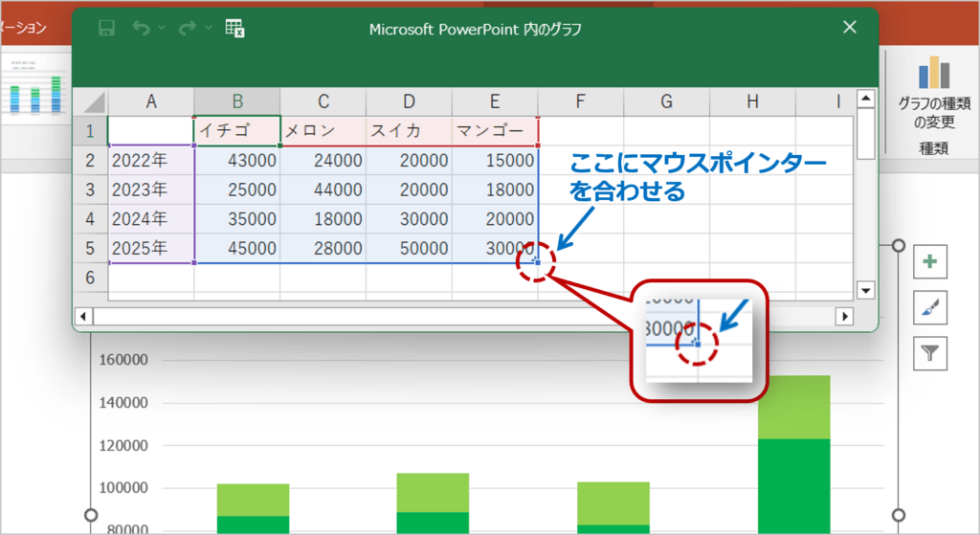Image resolution: width=980 pixels, height=535 pixels.
Task: Open Change Chart Type (グラフの種類の変更)
Action: (x=934, y=94)
